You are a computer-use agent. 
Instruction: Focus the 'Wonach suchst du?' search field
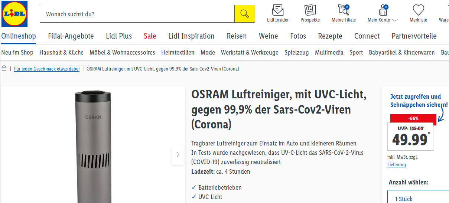point(137,14)
